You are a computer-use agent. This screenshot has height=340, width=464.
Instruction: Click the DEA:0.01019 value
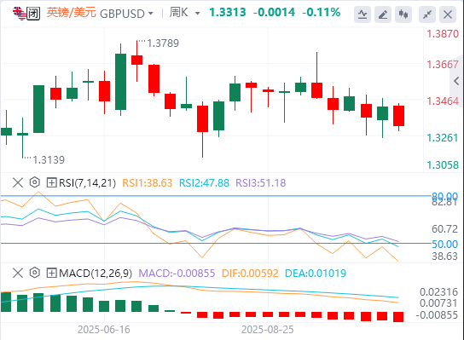[x=316, y=274]
